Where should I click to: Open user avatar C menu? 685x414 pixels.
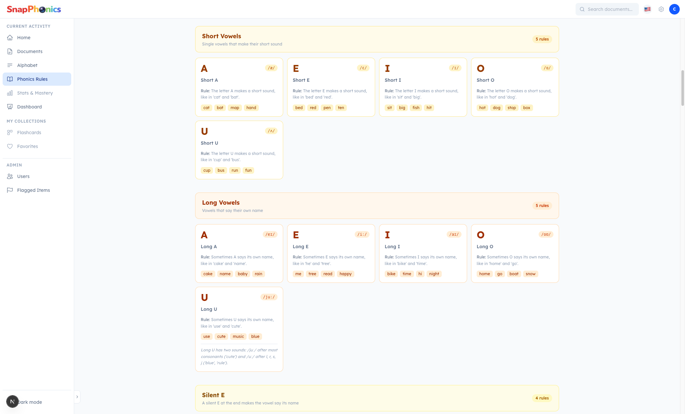[x=674, y=9]
